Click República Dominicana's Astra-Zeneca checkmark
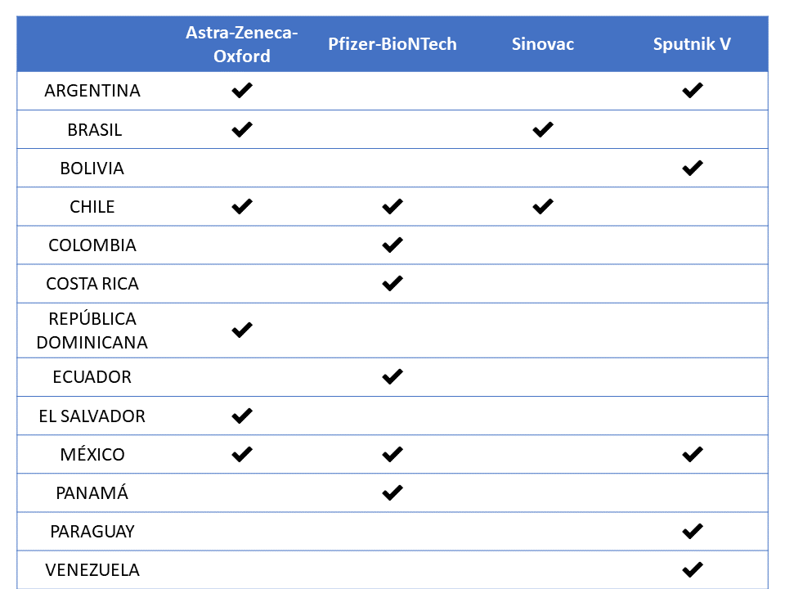 [x=242, y=330]
